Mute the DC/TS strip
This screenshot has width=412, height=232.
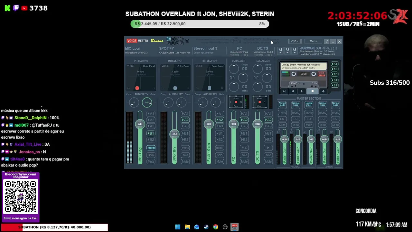coord(268,161)
